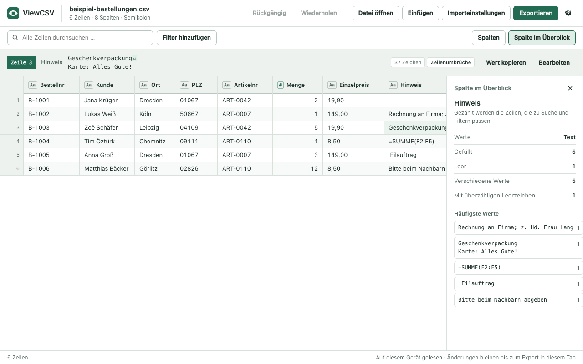Click the number type icon on Menge column

pyautogui.click(x=281, y=85)
